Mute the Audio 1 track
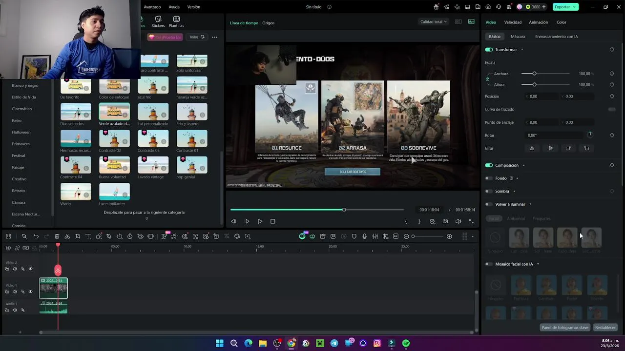The height and width of the screenshot is (351, 625). (x=15, y=310)
